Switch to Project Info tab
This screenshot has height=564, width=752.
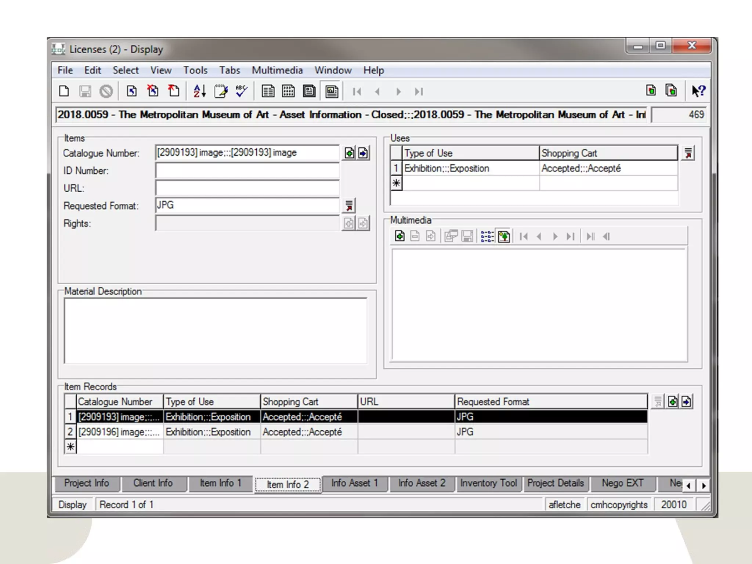point(87,483)
